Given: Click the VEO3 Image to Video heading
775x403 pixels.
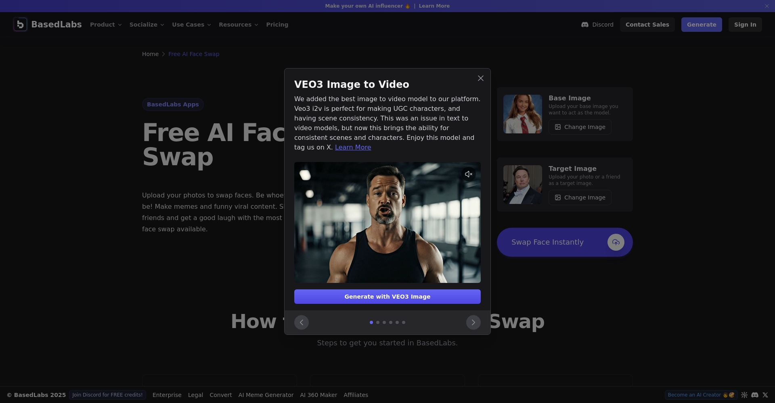Looking at the screenshot, I should click(x=352, y=84).
